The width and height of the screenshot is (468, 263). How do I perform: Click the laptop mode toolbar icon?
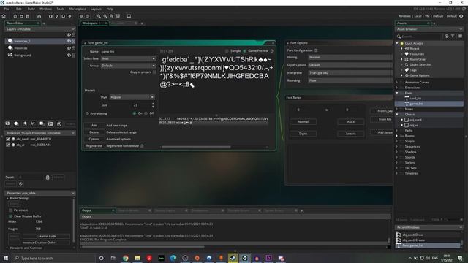click(129, 16)
